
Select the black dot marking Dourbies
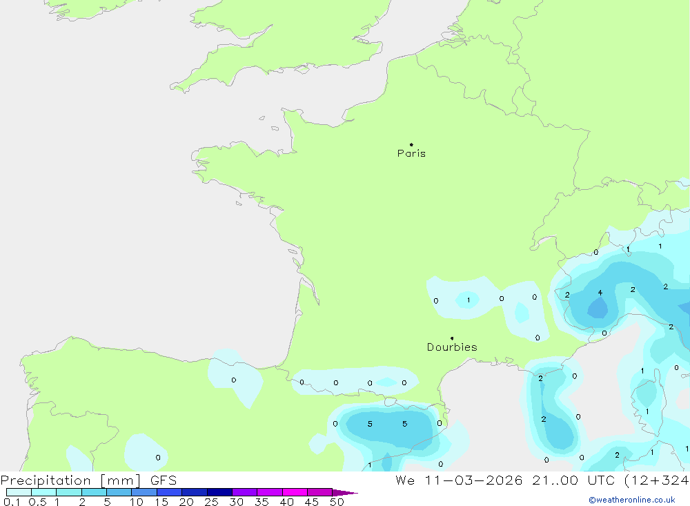pyautogui.click(x=452, y=338)
